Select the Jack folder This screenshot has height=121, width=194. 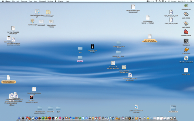[80, 48]
